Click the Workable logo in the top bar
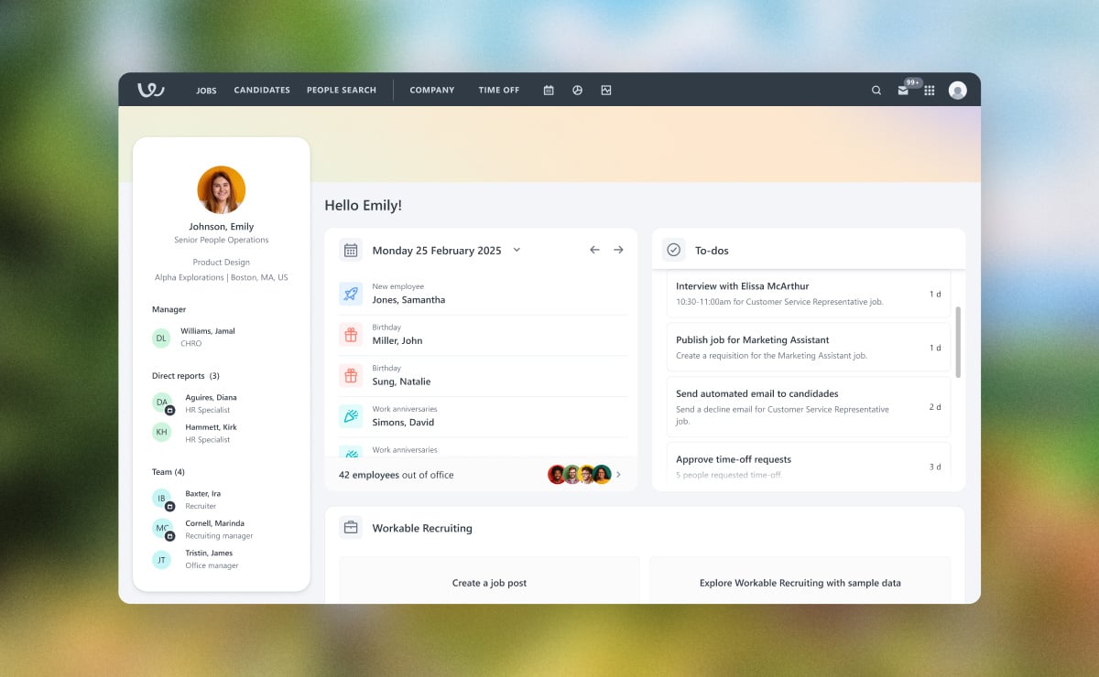 pyautogui.click(x=150, y=90)
